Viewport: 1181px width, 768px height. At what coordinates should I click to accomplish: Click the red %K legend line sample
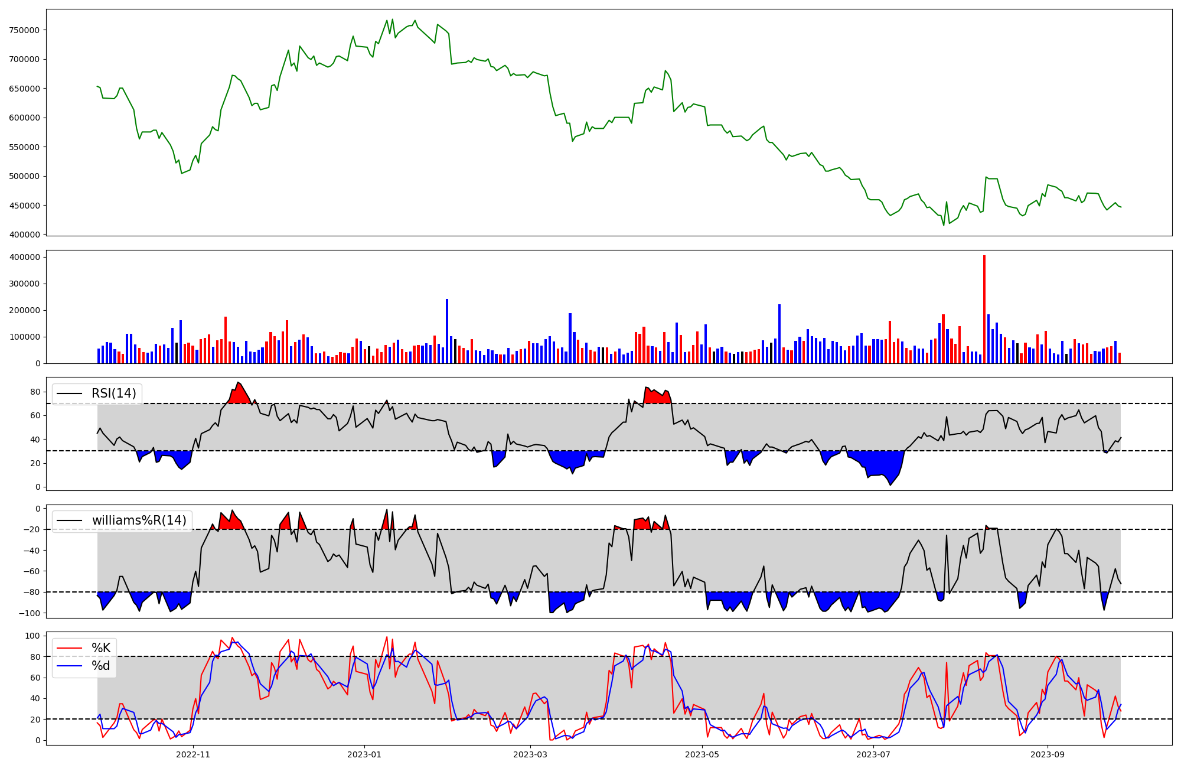tap(69, 648)
